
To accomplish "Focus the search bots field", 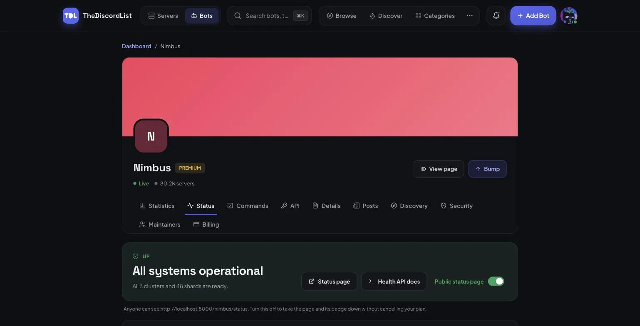I will tap(270, 16).
